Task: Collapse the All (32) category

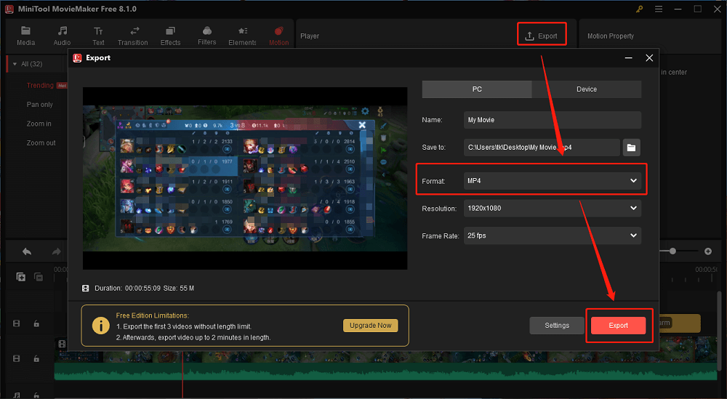Action: (15, 64)
